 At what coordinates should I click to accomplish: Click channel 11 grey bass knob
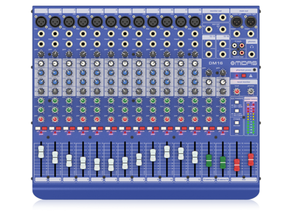point(181,91)
